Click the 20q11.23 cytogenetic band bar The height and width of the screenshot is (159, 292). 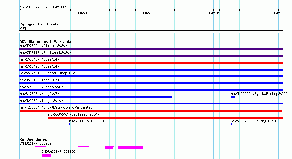[x=151, y=32]
